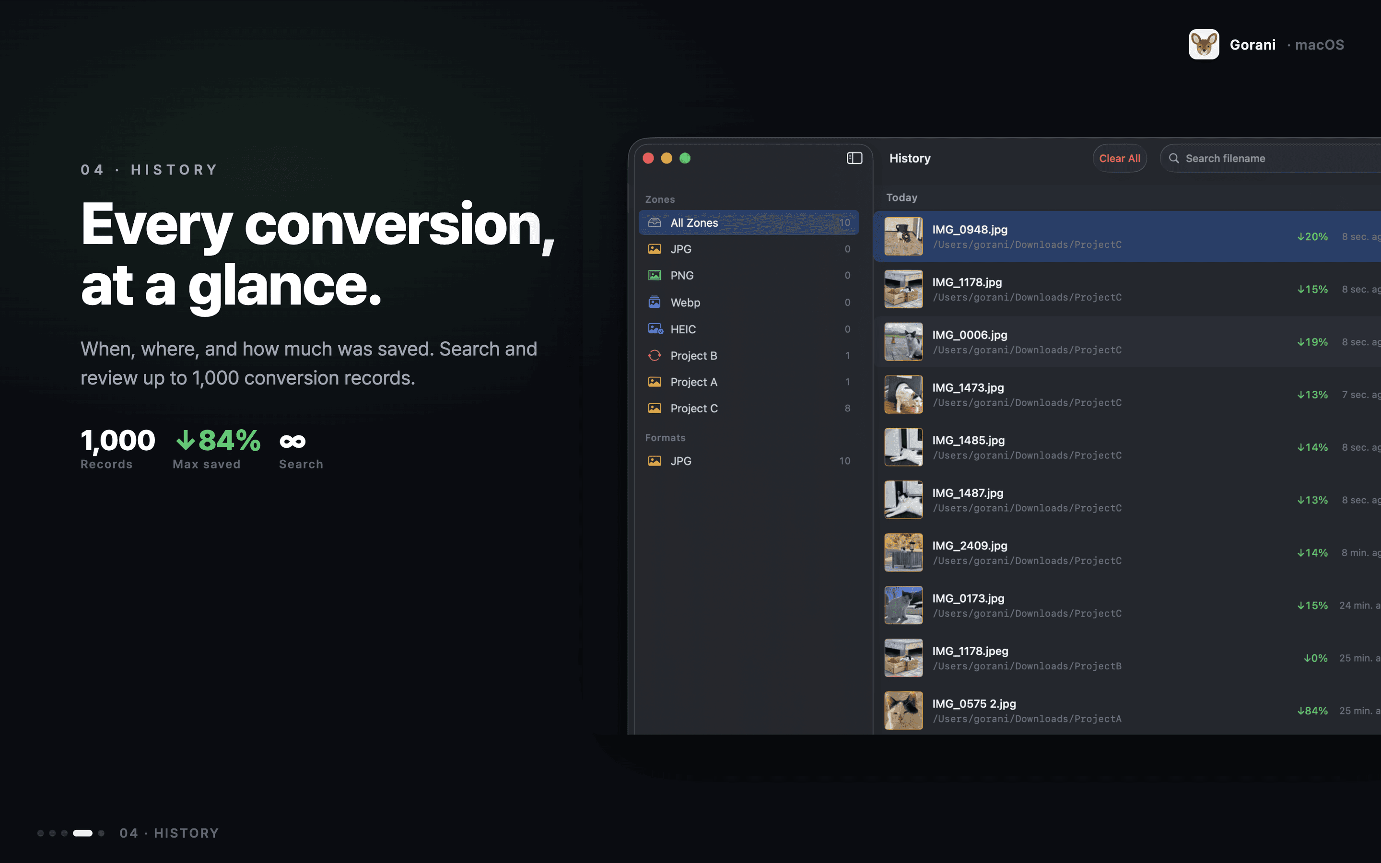Screen dimensions: 1381x863
Task: Open IMG_0173.jpg thumbnail
Action: [903, 605]
